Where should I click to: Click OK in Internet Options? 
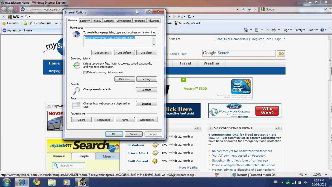[x=114, y=134]
